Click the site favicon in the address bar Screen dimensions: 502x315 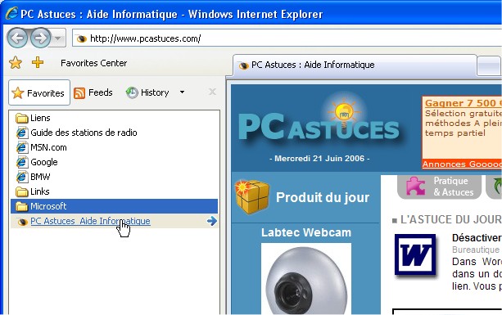[x=82, y=38]
